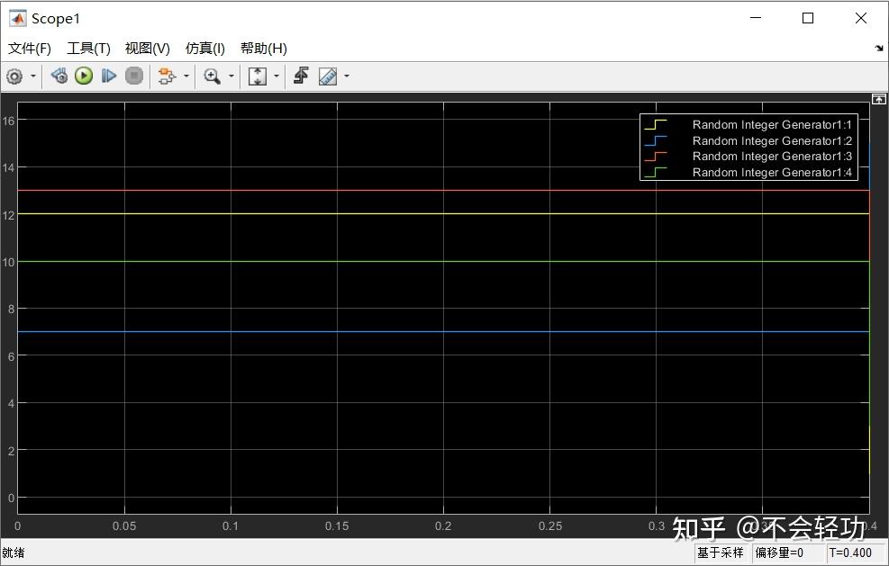Image resolution: width=889 pixels, height=566 pixels.
Task: Toggle the cursor measurements ruler icon
Action: click(x=327, y=76)
